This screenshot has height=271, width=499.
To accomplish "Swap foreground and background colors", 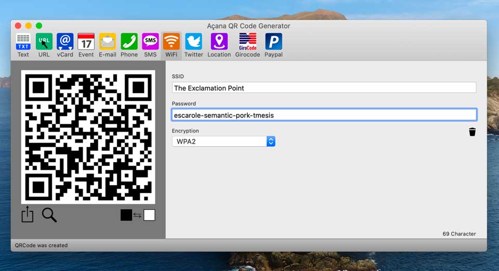I will [137, 215].
